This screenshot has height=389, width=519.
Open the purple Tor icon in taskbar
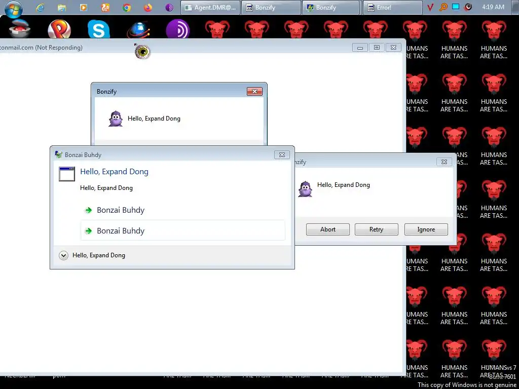[x=169, y=8]
